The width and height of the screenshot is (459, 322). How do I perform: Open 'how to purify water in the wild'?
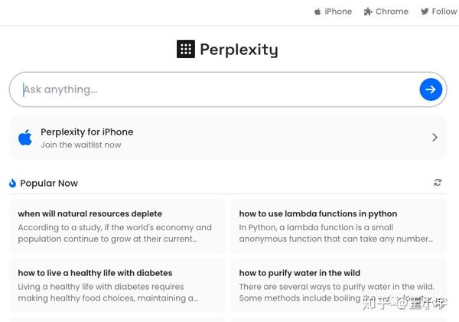tap(339, 285)
